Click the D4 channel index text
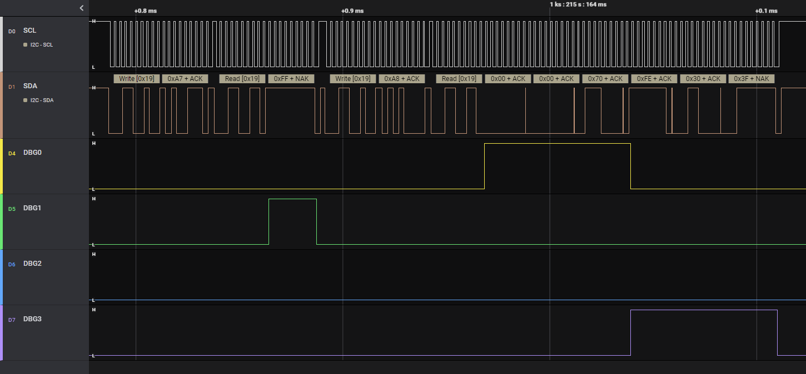 click(x=12, y=153)
